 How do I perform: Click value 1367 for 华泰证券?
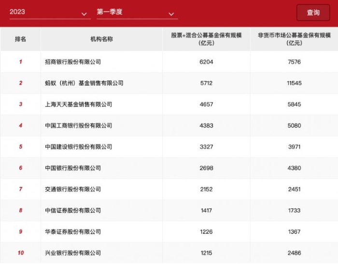(294, 232)
